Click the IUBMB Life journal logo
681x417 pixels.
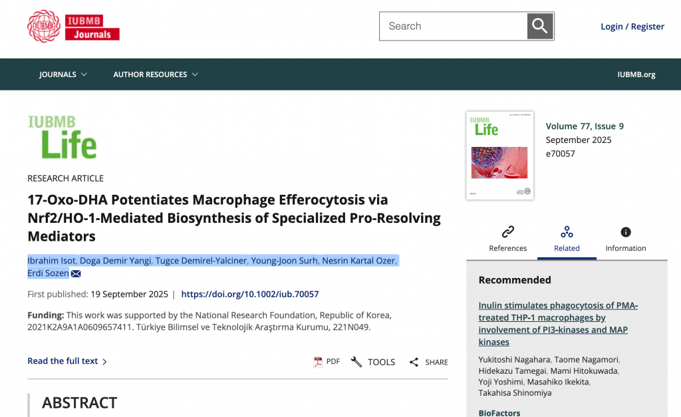point(63,138)
